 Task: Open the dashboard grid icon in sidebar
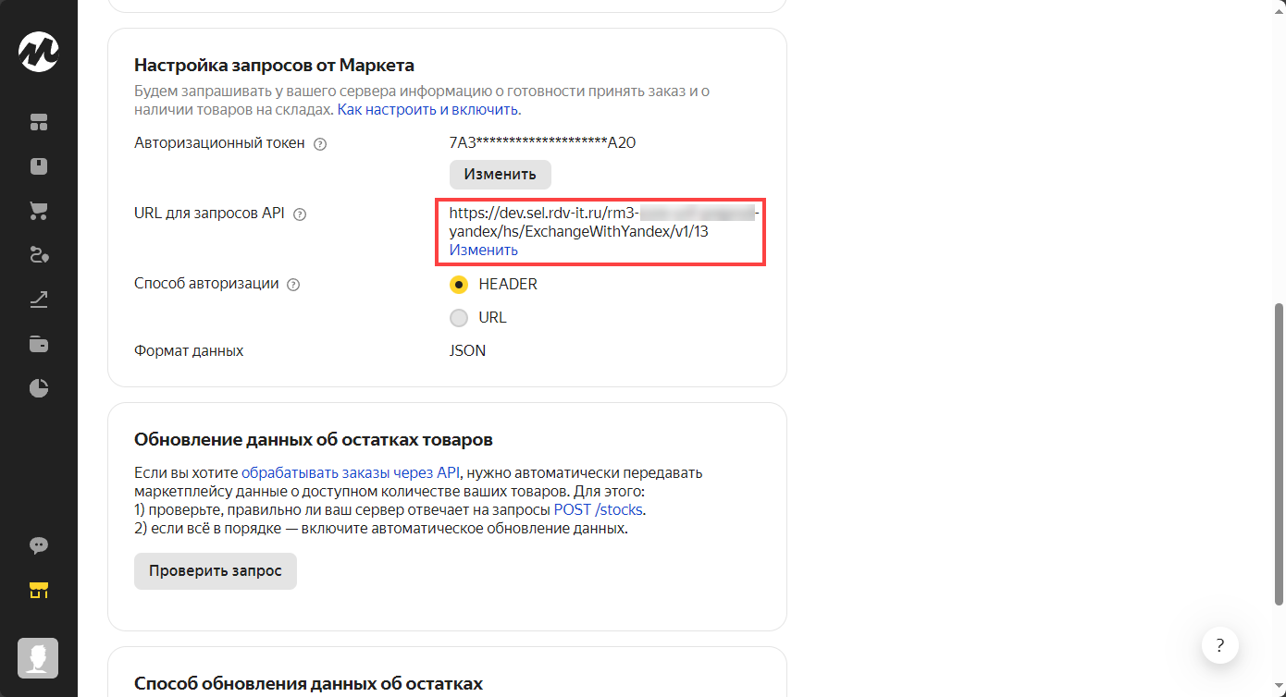[x=39, y=123]
